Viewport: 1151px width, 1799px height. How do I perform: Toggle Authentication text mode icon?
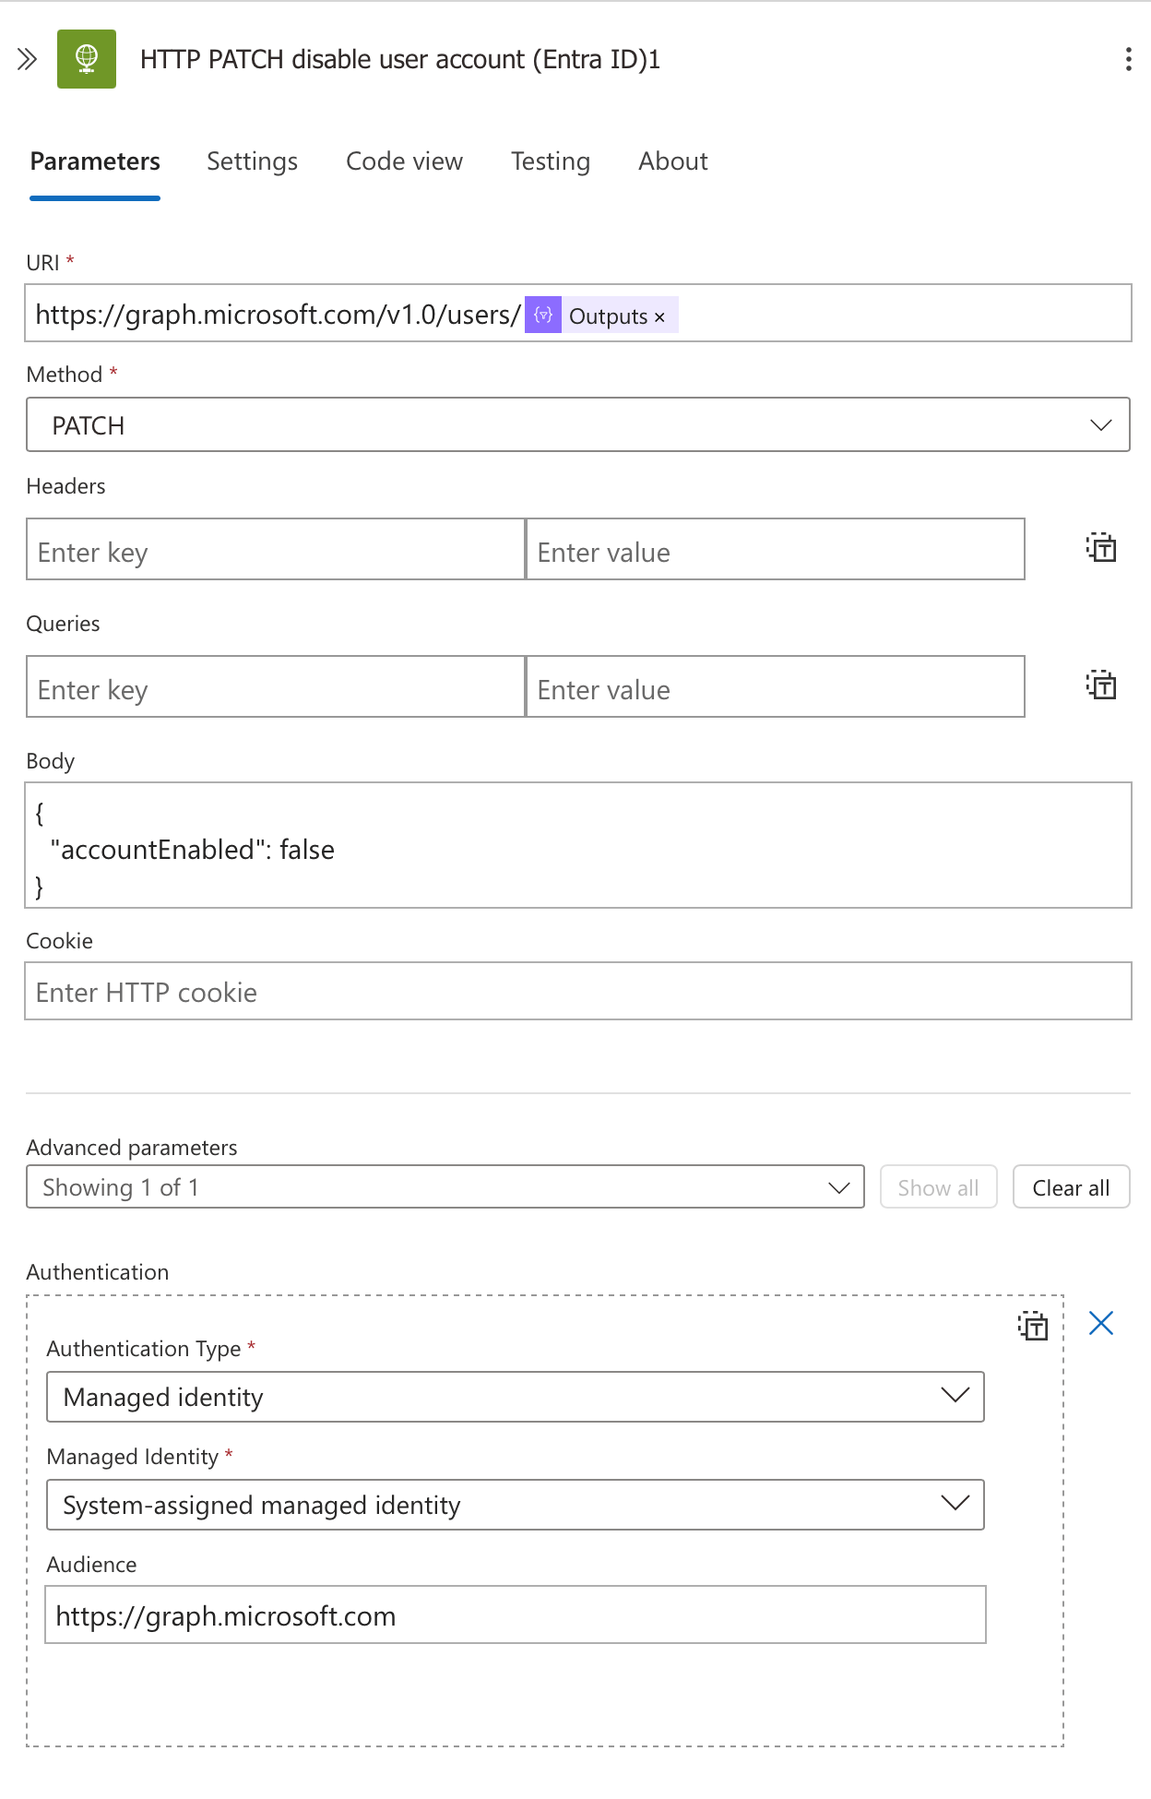[x=1033, y=1326]
